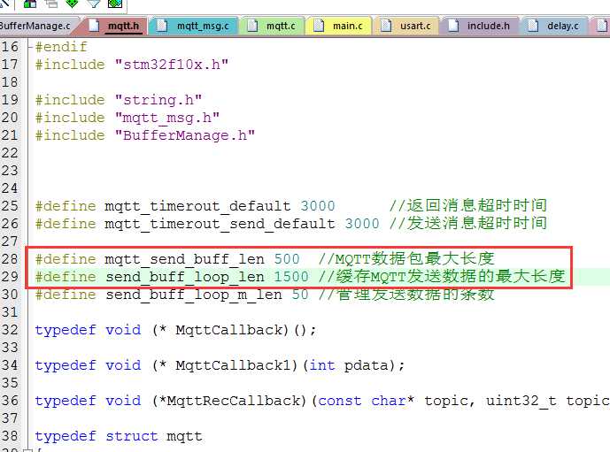Screen dimensions: 610x452
Task: Open the Pack Installer toolbar icon
Action: 115,4
